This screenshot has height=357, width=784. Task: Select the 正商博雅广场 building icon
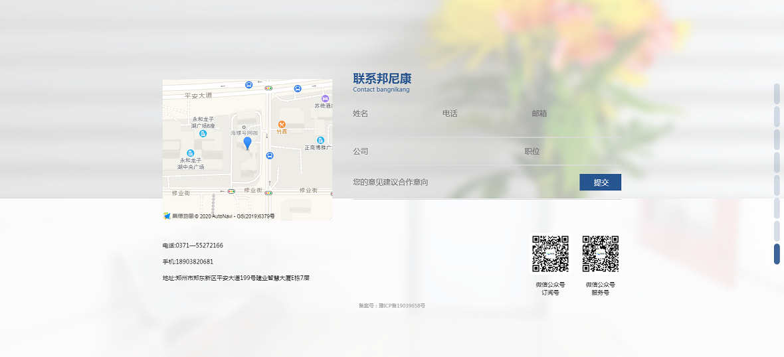(x=320, y=140)
